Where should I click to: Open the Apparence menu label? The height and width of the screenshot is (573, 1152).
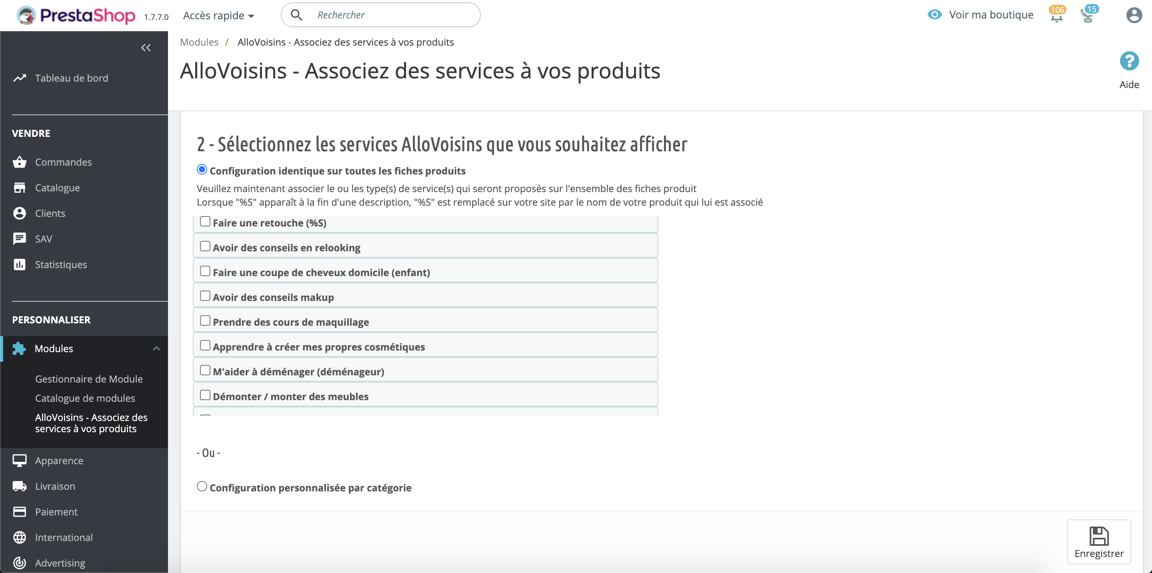pos(59,461)
